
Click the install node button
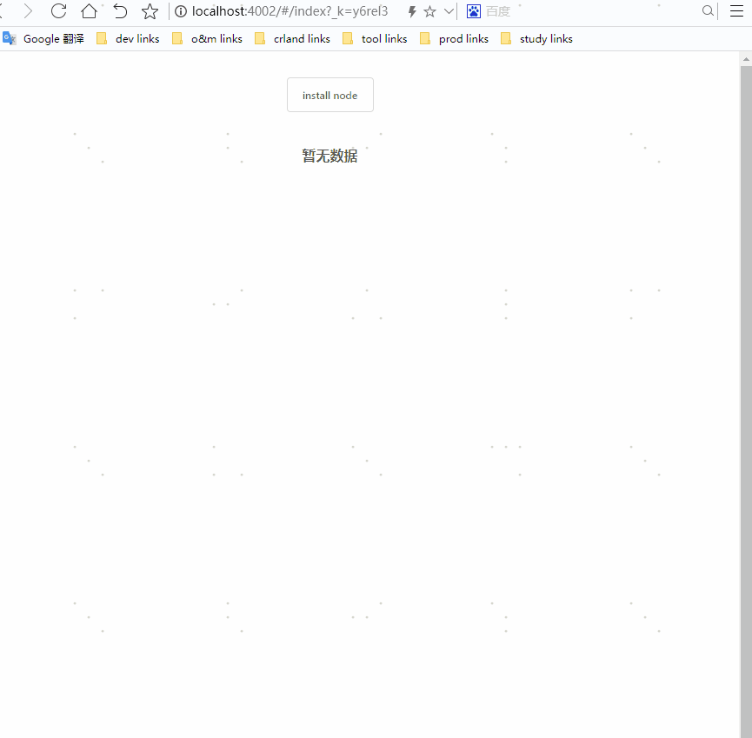[x=330, y=95]
